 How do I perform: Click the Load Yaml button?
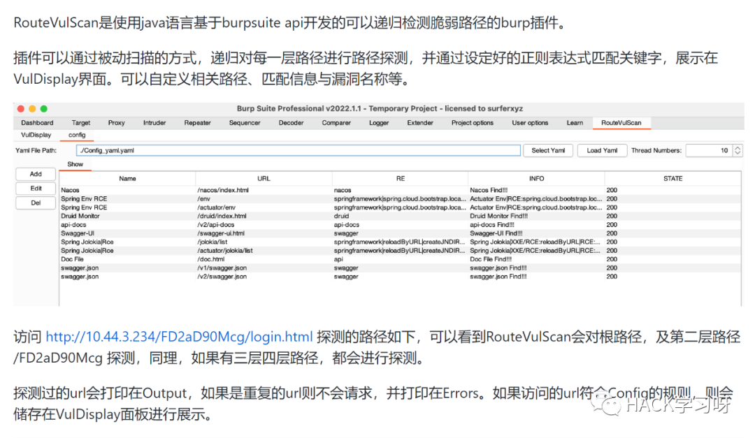602,150
